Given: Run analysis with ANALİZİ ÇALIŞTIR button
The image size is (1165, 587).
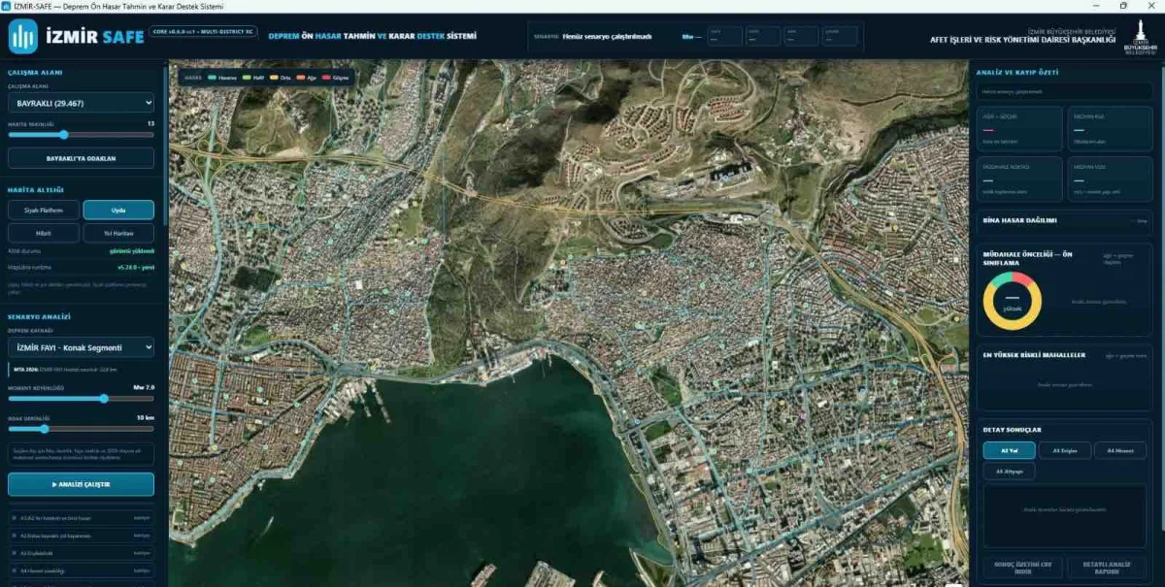Looking at the screenshot, I should (x=81, y=484).
